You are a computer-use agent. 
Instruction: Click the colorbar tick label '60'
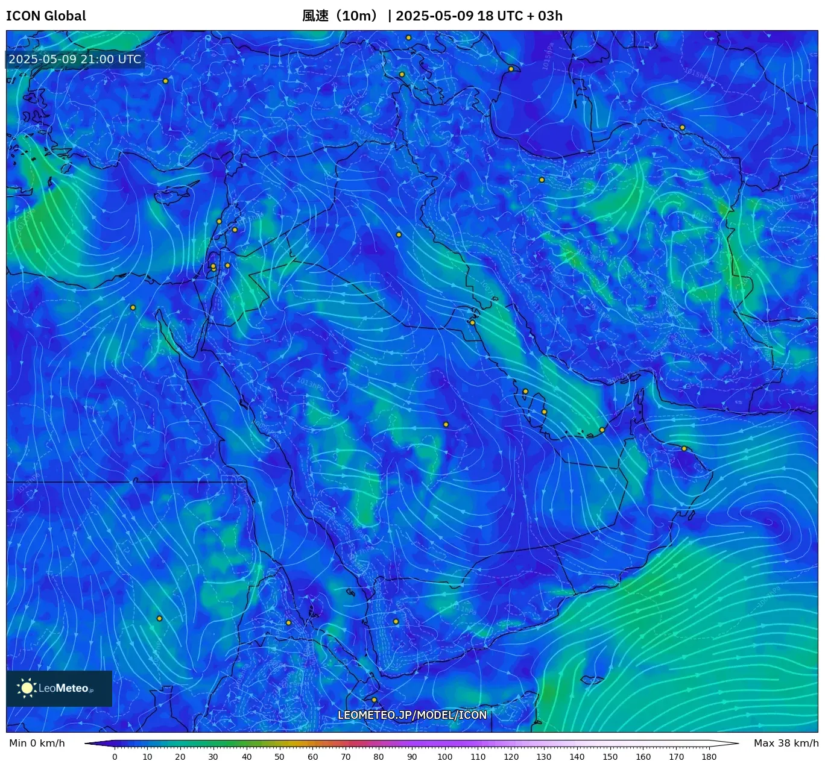pyautogui.click(x=312, y=757)
